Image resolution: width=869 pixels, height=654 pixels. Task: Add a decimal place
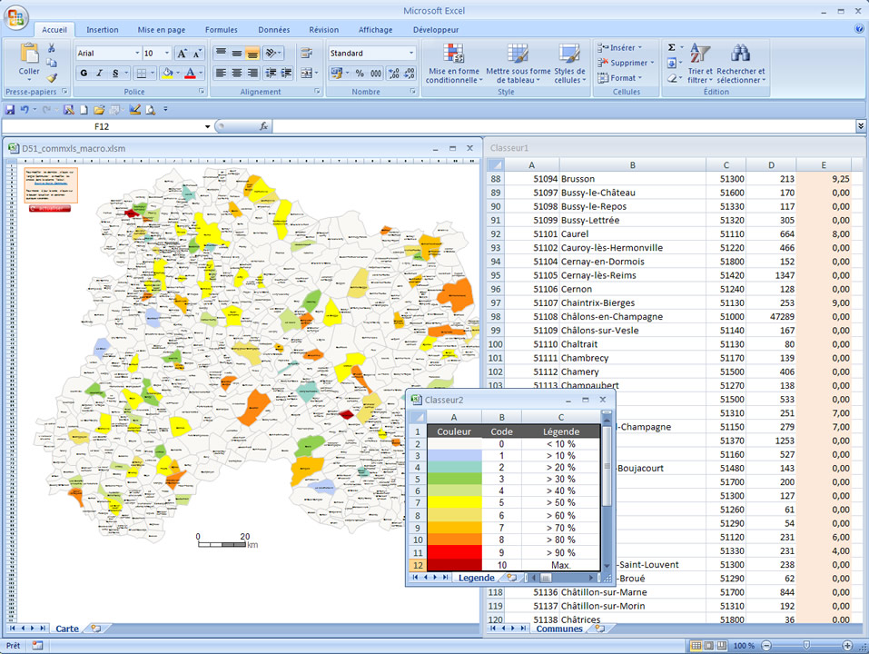(x=393, y=74)
